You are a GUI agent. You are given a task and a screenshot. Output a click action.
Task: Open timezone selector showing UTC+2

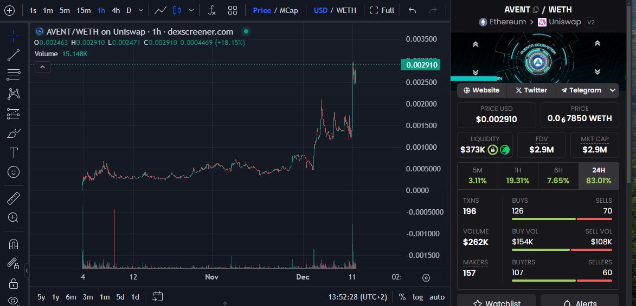[x=357, y=297]
